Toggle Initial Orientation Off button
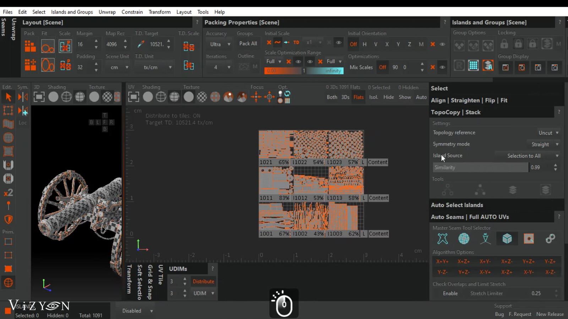 click(x=353, y=44)
